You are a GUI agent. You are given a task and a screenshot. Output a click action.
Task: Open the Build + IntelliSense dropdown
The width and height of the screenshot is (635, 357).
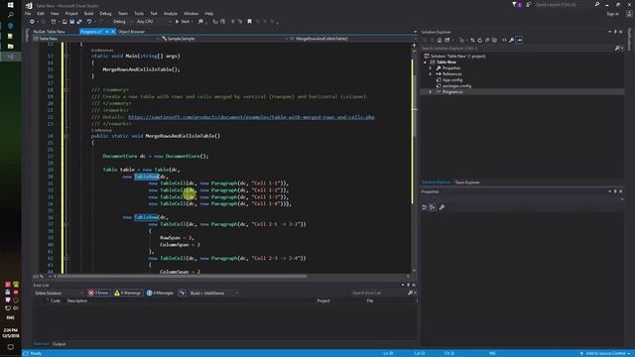click(214, 294)
